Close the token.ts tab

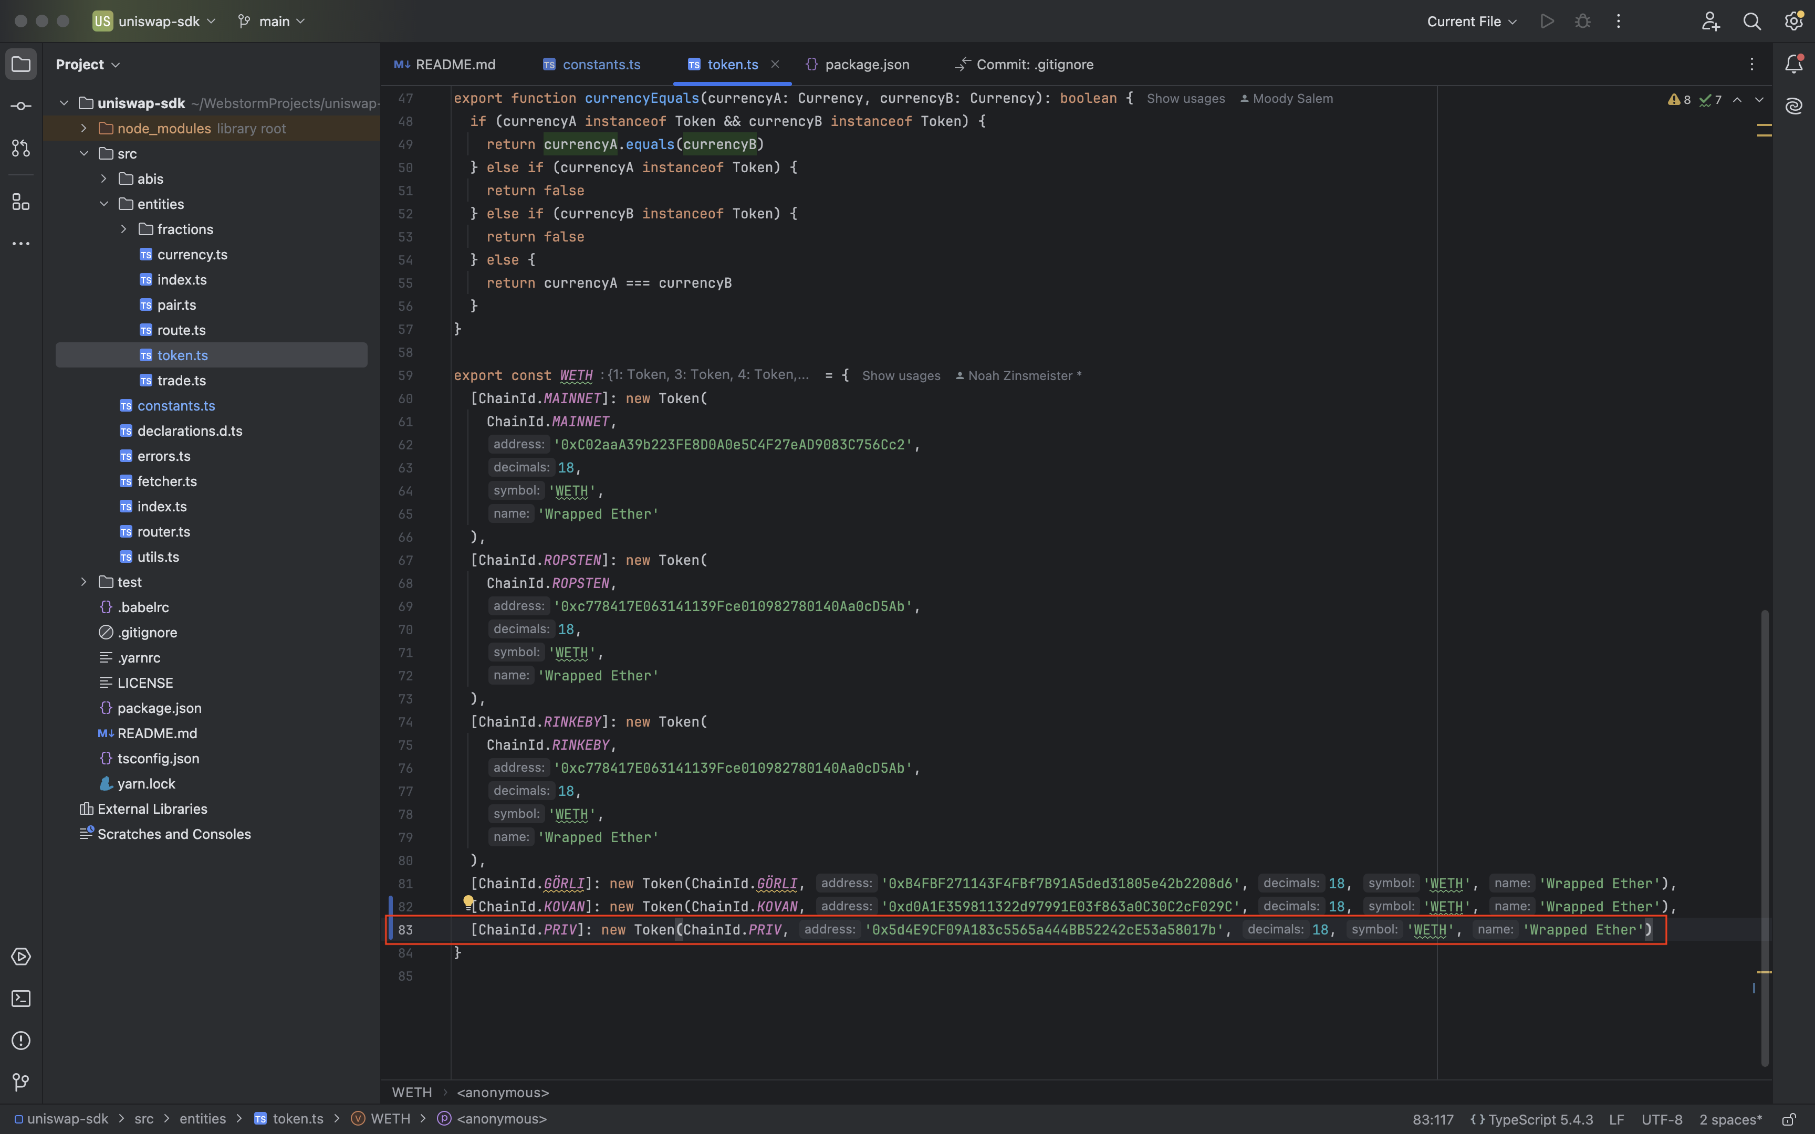point(776,65)
